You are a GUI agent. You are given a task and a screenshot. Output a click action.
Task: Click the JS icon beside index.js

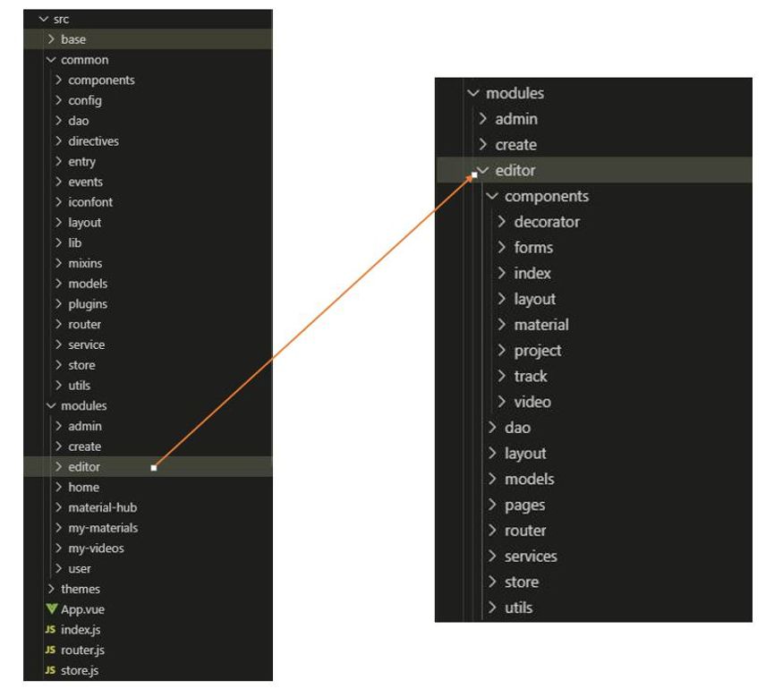click(50, 629)
